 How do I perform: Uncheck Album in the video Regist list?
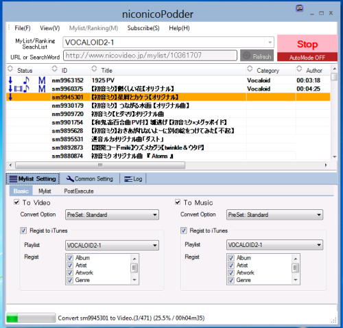[70, 258]
